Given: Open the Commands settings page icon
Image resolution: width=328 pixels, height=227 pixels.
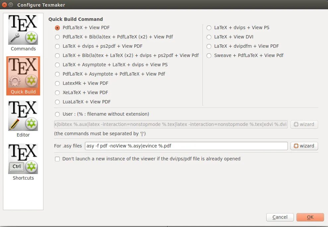Looking at the screenshot, I should click(23, 33).
